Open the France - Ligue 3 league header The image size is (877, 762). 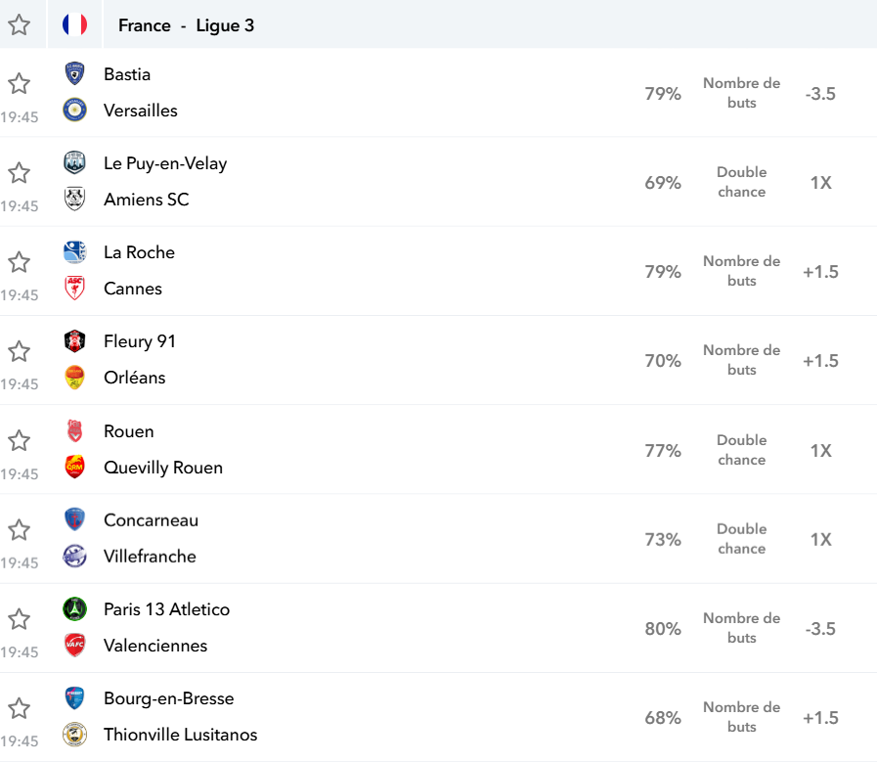pos(186,25)
